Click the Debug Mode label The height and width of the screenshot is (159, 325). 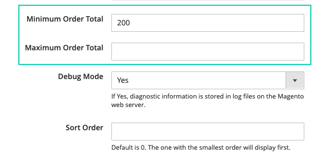pyautogui.click(x=81, y=77)
